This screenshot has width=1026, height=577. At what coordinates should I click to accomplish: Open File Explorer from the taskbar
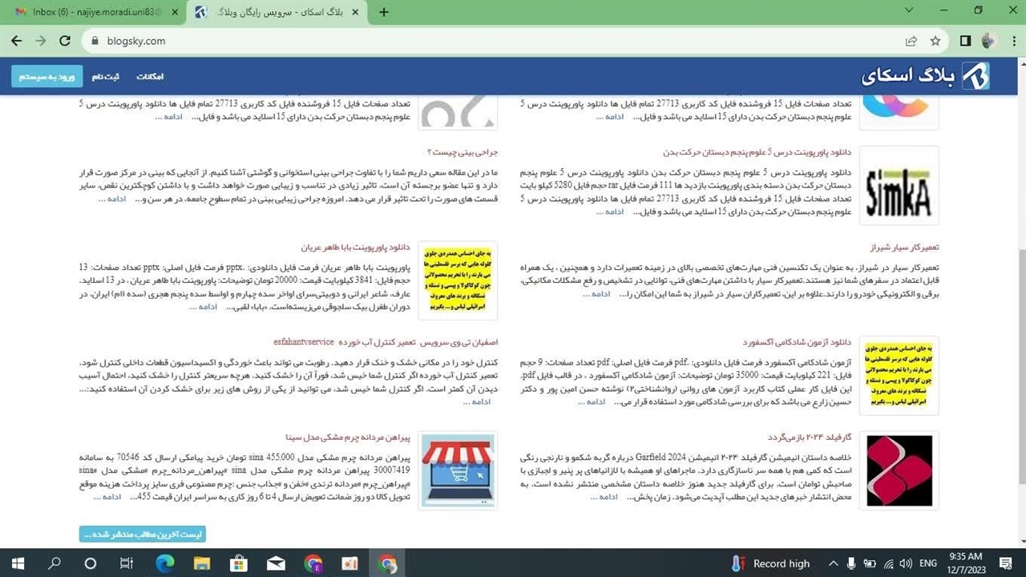[201, 563]
